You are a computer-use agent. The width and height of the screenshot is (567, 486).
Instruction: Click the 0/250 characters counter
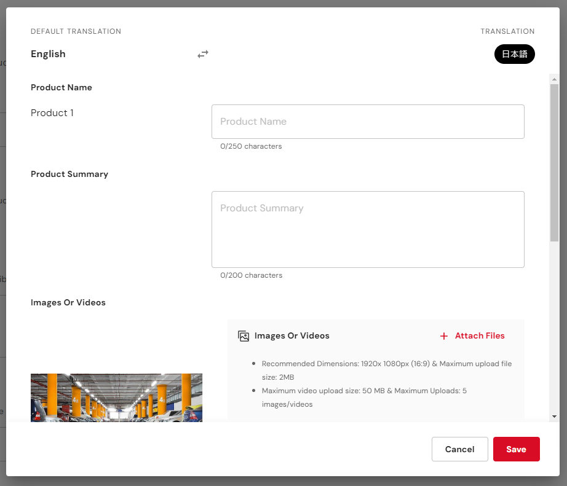251,146
